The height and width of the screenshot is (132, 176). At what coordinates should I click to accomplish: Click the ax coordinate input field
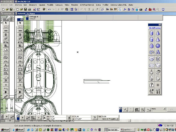[58, 116]
